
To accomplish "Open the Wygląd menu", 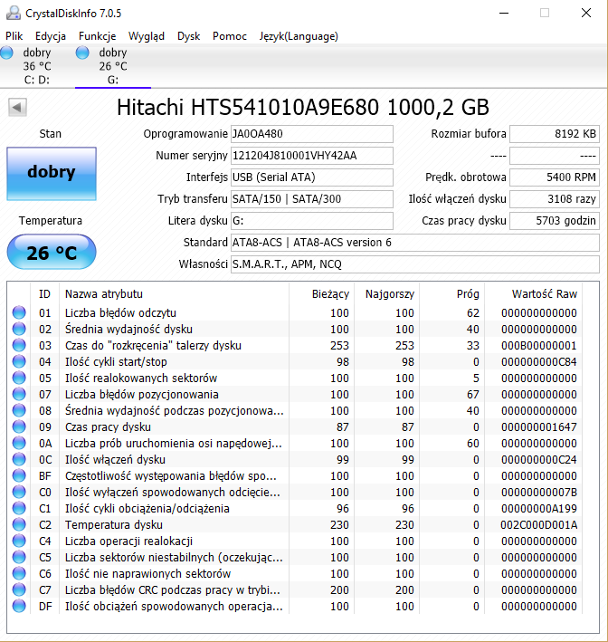I will click(147, 36).
